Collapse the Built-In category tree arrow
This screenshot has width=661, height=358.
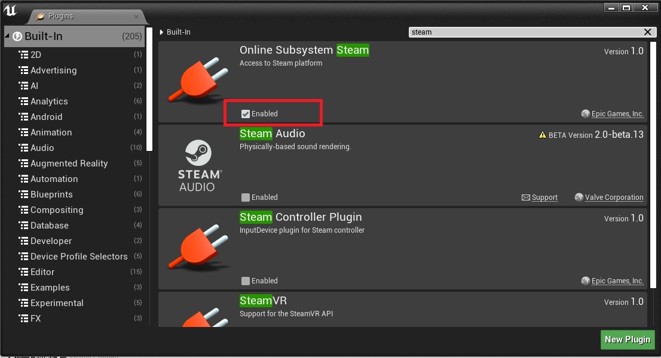(7, 36)
